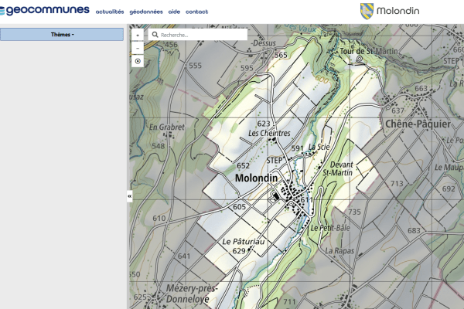Click the geocommunes logo
The height and width of the screenshot is (309, 464).
(44, 10)
